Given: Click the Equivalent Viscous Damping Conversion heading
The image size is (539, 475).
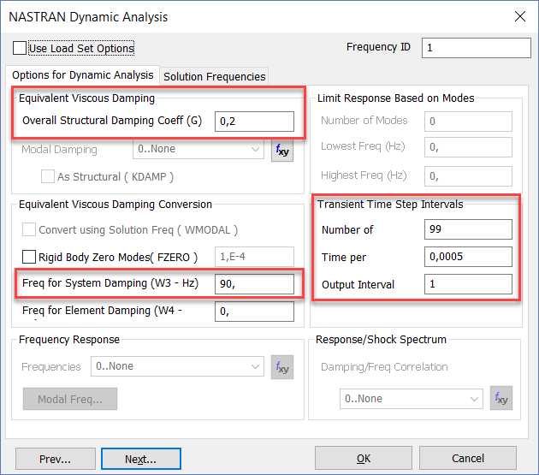Looking at the screenshot, I should [x=115, y=205].
